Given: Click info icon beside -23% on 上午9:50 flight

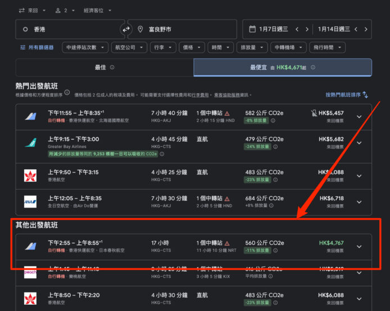Looking at the screenshot, I should coord(275,180).
